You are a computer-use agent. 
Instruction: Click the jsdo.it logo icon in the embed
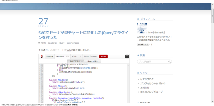(x=42, y=56)
